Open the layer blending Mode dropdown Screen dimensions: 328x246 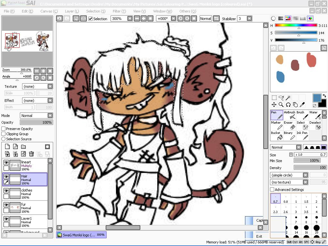click(50, 115)
